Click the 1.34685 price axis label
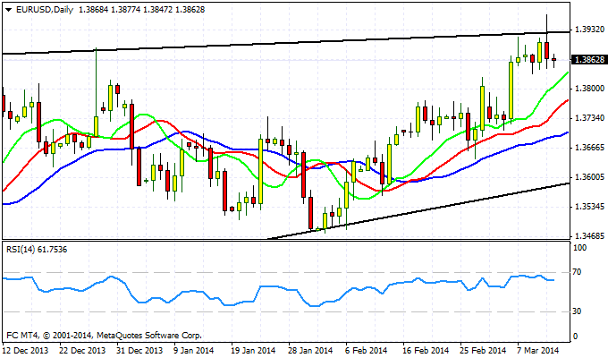 pyautogui.click(x=589, y=236)
